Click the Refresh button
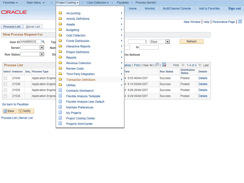 click(x=191, y=42)
